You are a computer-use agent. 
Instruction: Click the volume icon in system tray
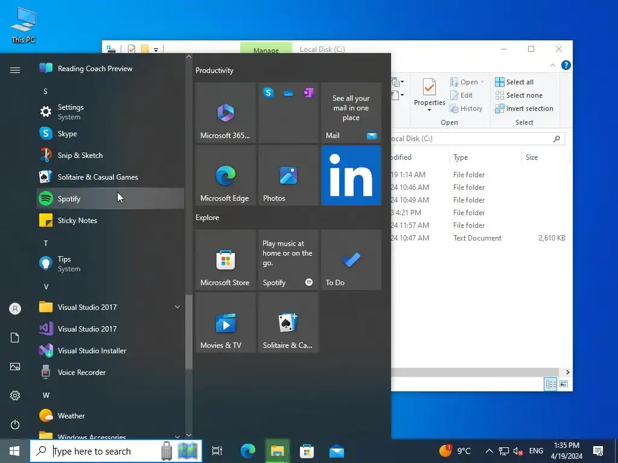pos(518,451)
